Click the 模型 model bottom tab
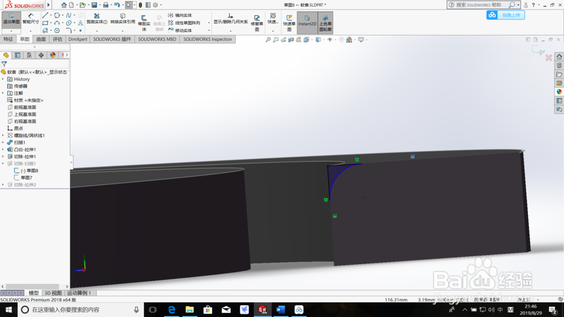This screenshot has height=317, width=564. click(33, 293)
